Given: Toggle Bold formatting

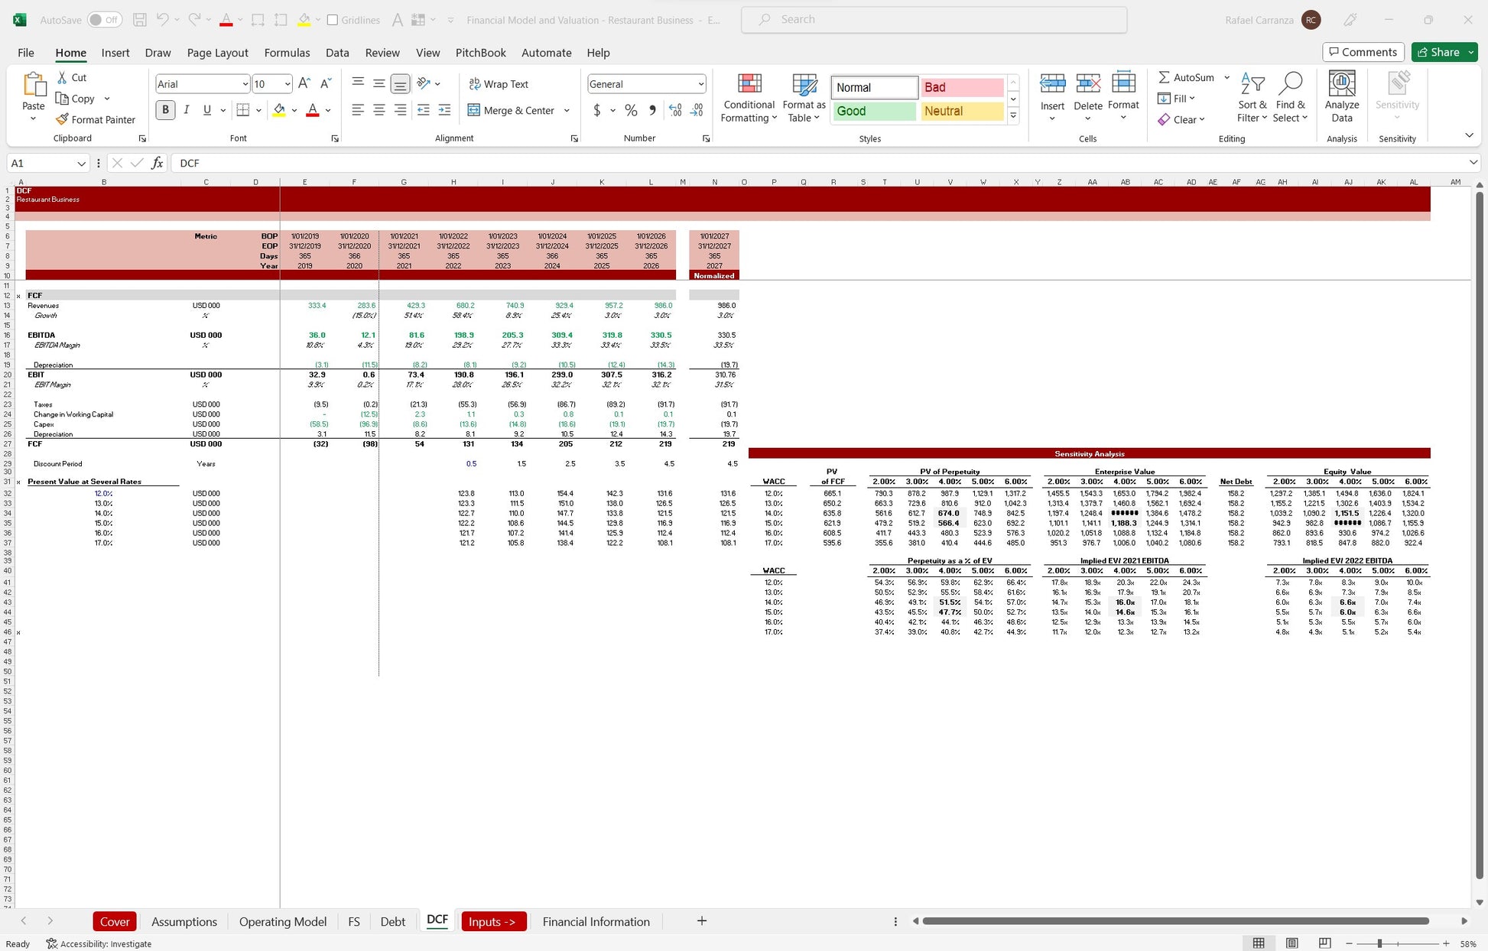Looking at the screenshot, I should (165, 110).
